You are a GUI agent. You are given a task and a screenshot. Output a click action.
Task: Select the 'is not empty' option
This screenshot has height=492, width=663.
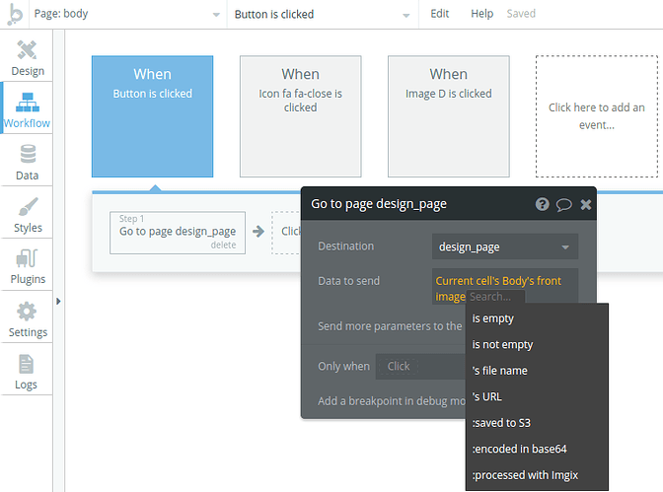pos(537,344)
